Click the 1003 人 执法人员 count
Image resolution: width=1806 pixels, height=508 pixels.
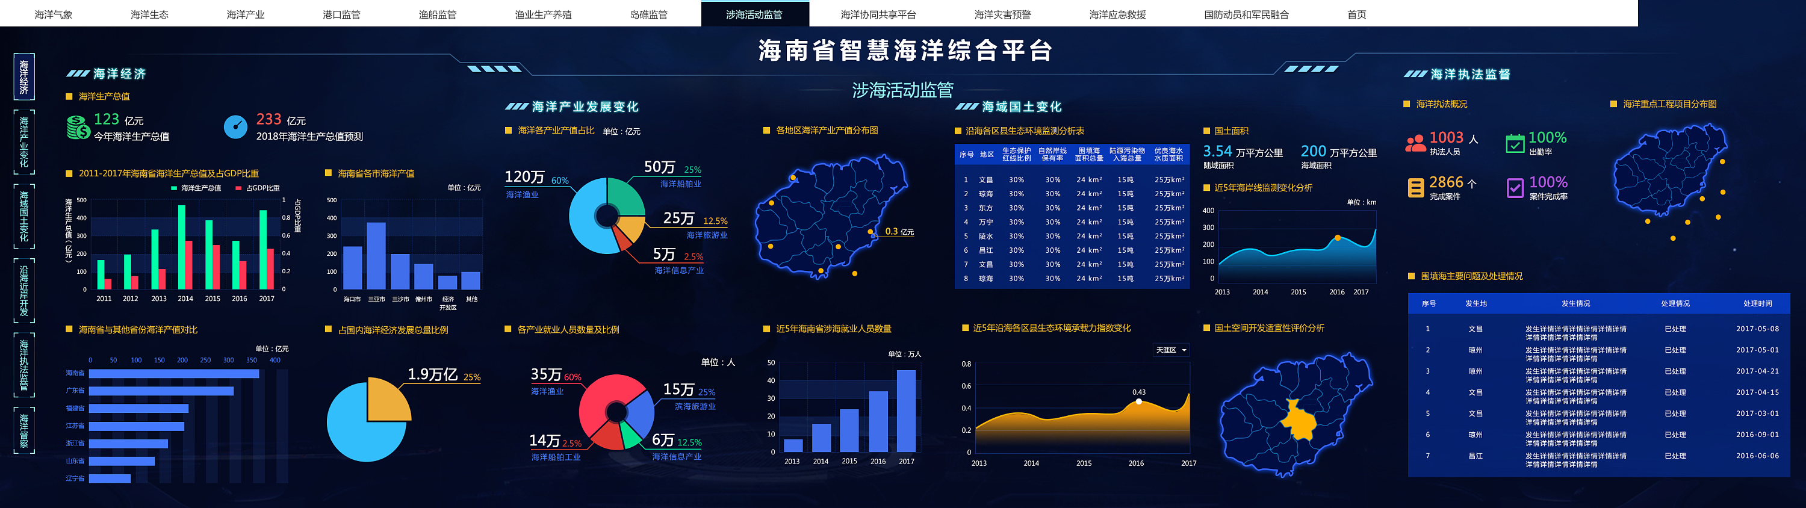(1454, 138)
